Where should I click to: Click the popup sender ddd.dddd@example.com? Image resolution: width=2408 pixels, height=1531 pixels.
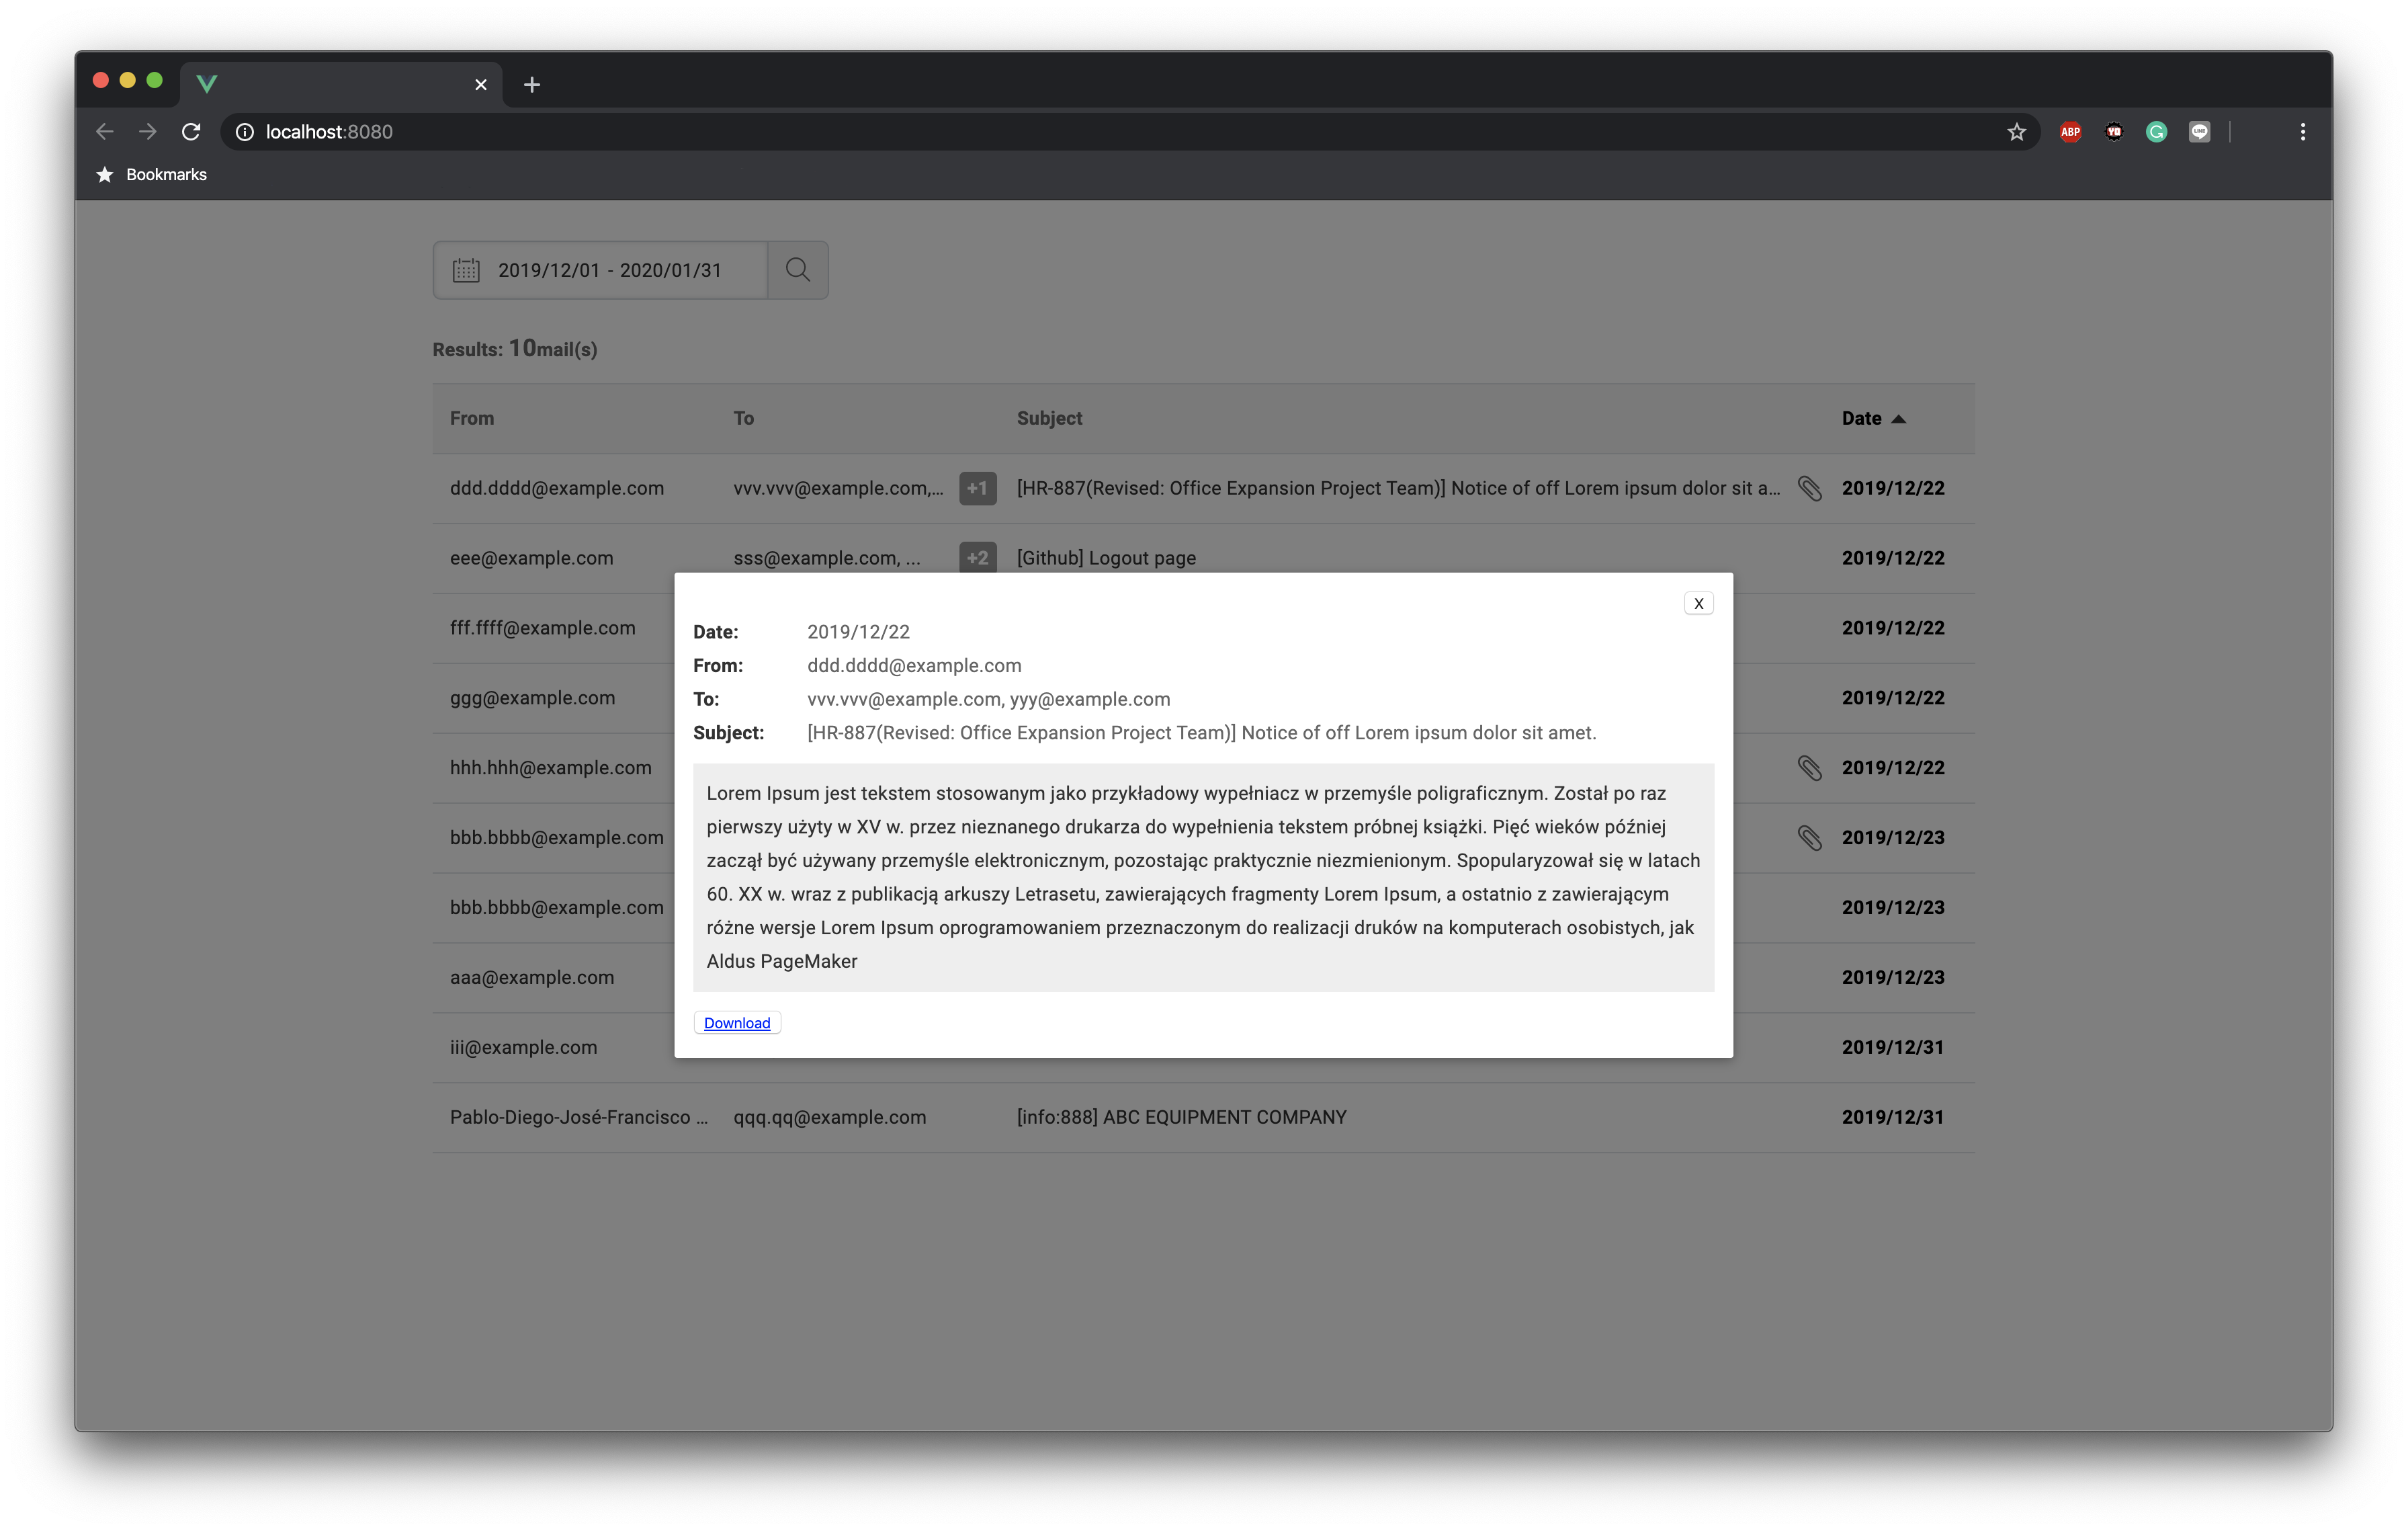pyautogui.click(x=914, y=665)
